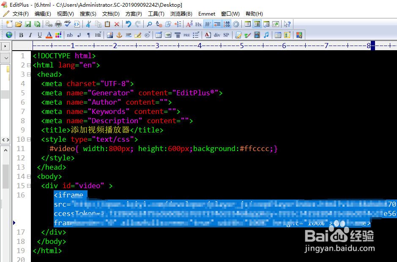Screen dimensions: 397x262
Task: Click the side panel up arrow
Action: (5, 150)
